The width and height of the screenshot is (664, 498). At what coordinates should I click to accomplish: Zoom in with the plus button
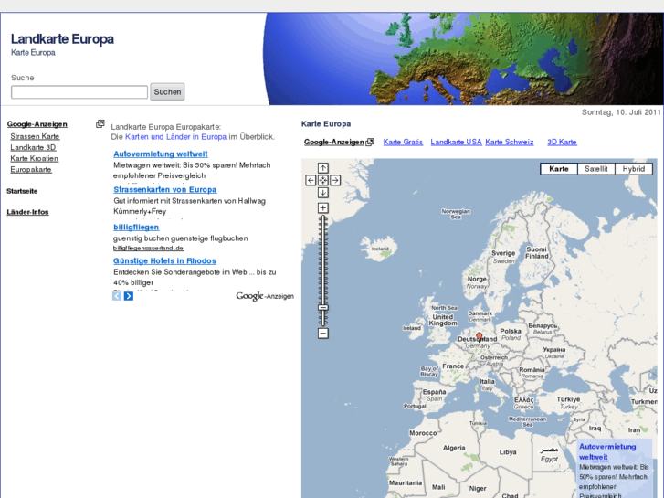323,207
